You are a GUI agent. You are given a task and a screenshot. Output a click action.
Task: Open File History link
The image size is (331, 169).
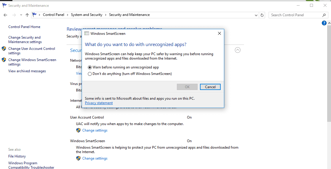pos(17,156)
